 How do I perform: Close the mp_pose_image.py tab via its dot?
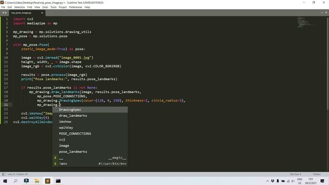[x=42, y=13]
